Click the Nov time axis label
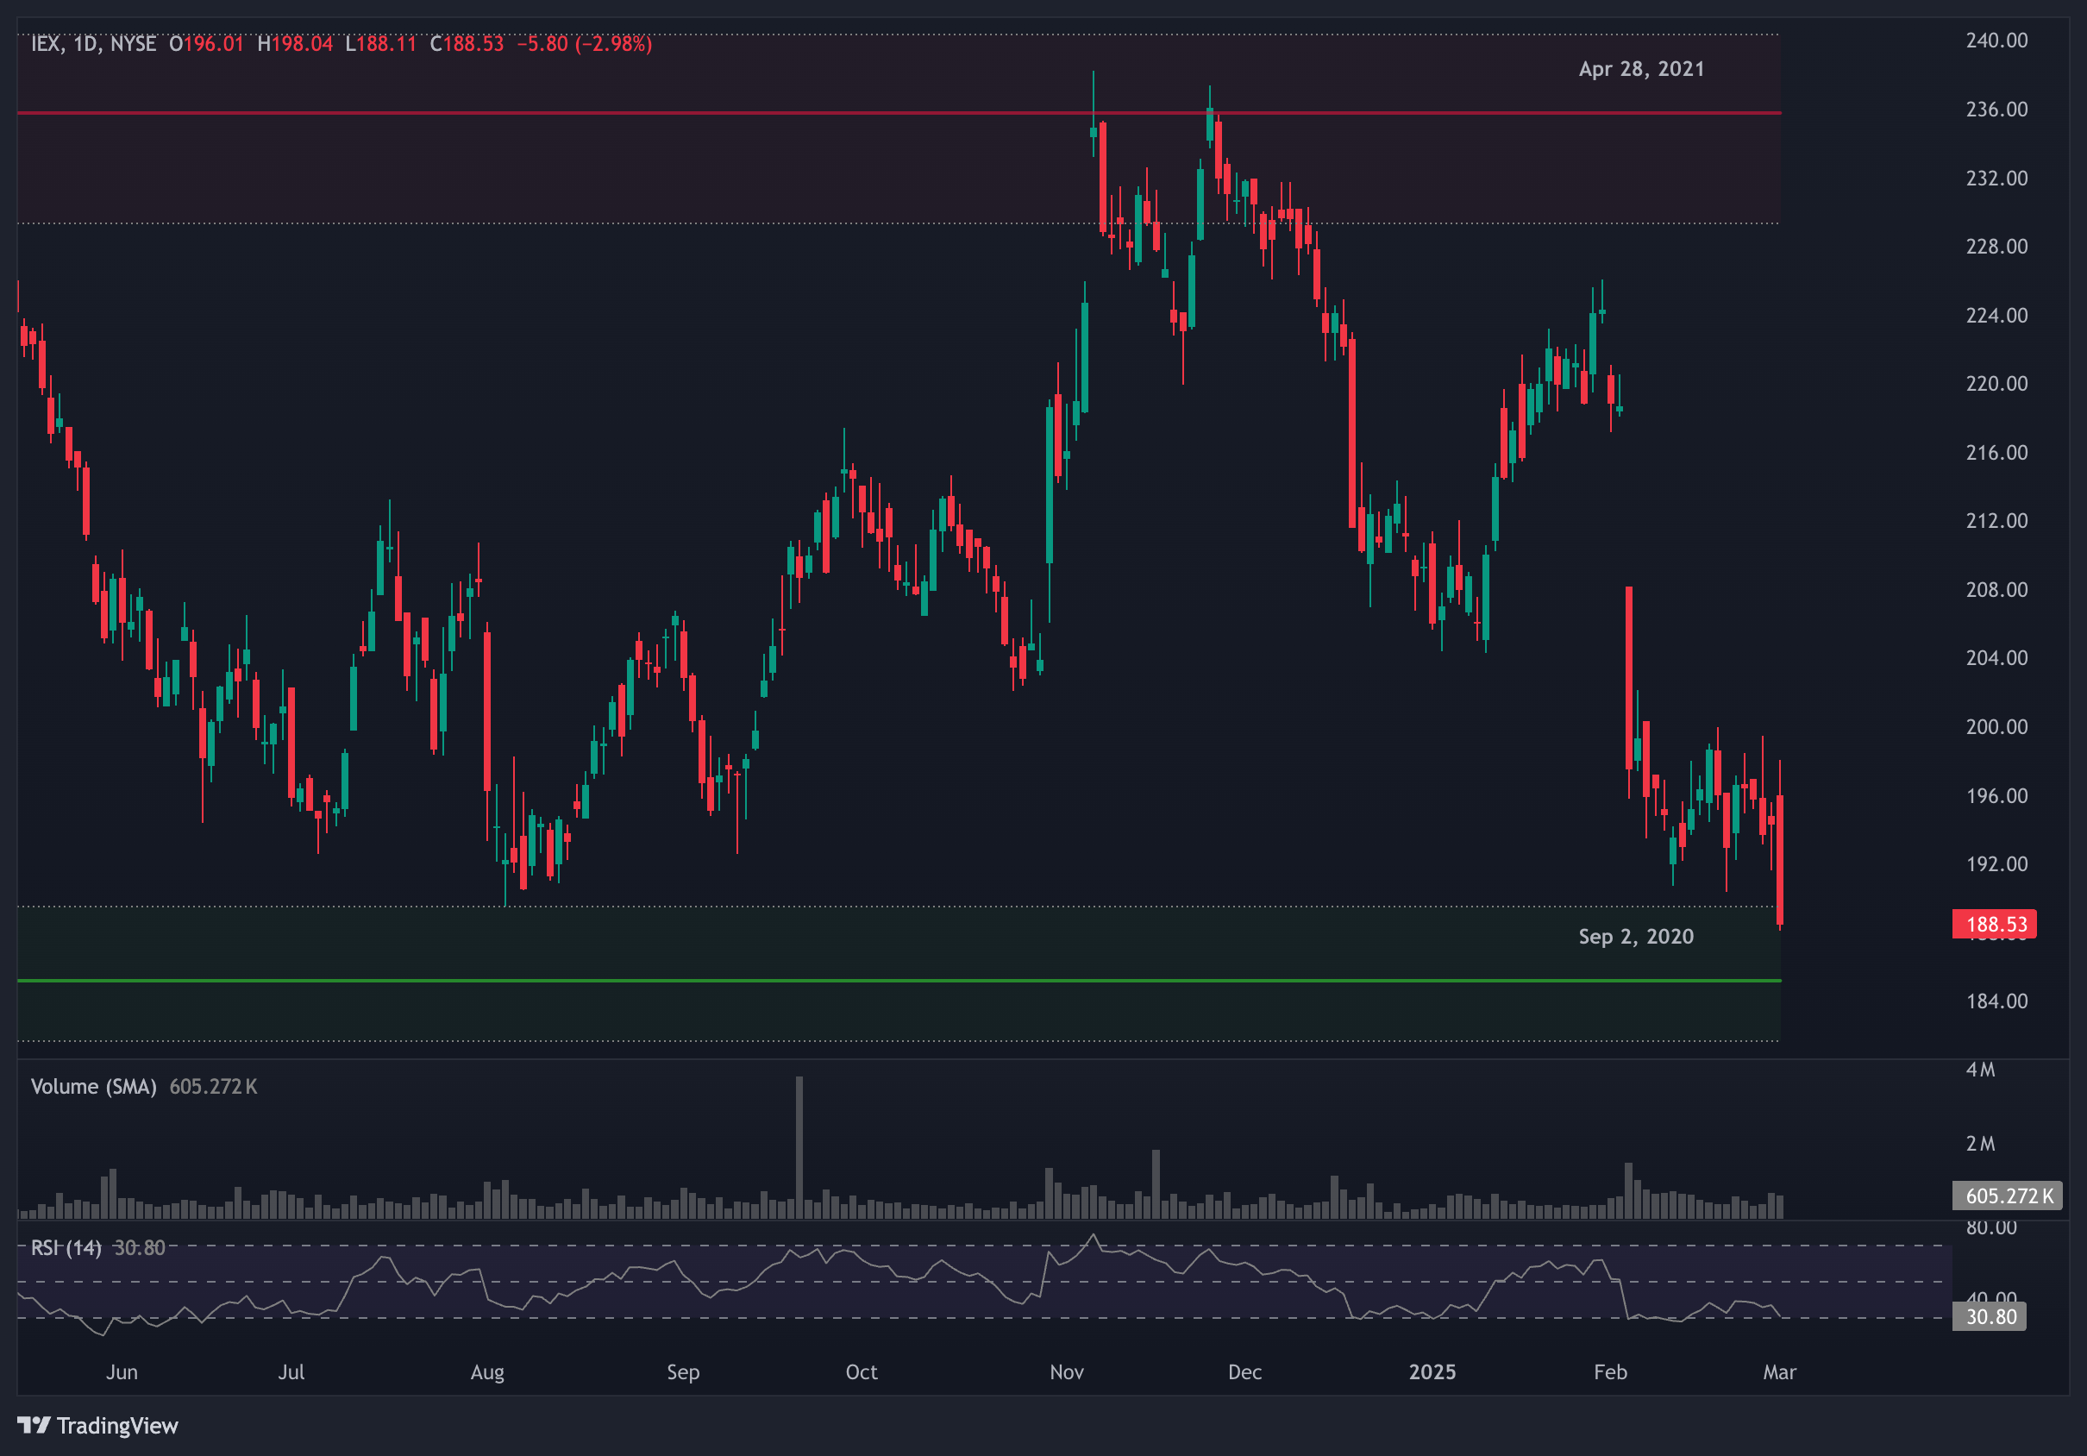 1067,1372
